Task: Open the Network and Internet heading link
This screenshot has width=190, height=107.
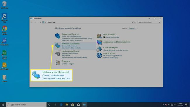Action: point(71,44)
